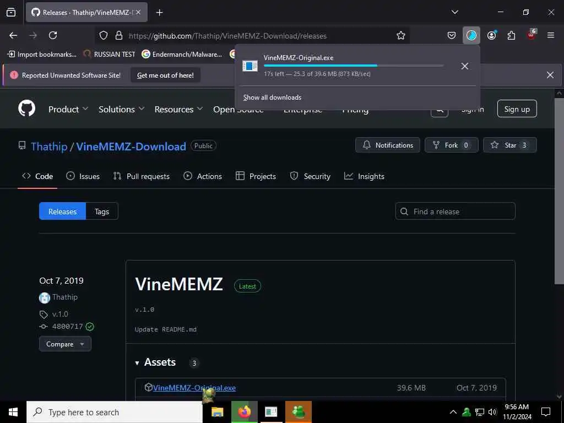This screenshot has width=564, height=423.
Task: Click Get me out of here! button
Action: 165,75
